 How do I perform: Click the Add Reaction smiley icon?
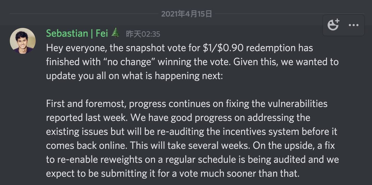tap(333, 25)
